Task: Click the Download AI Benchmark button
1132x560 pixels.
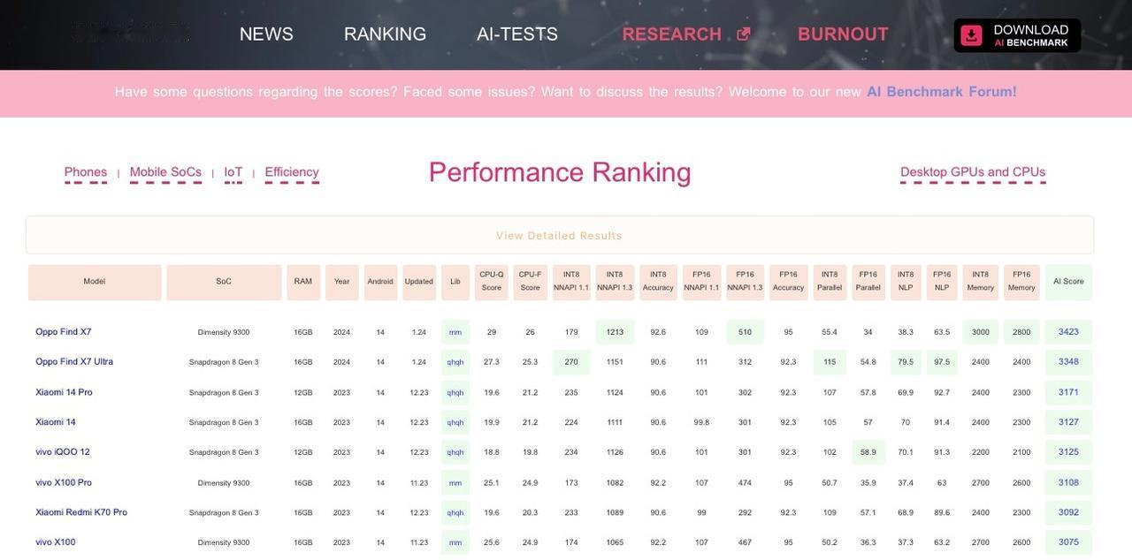Action: point(1017,35)
